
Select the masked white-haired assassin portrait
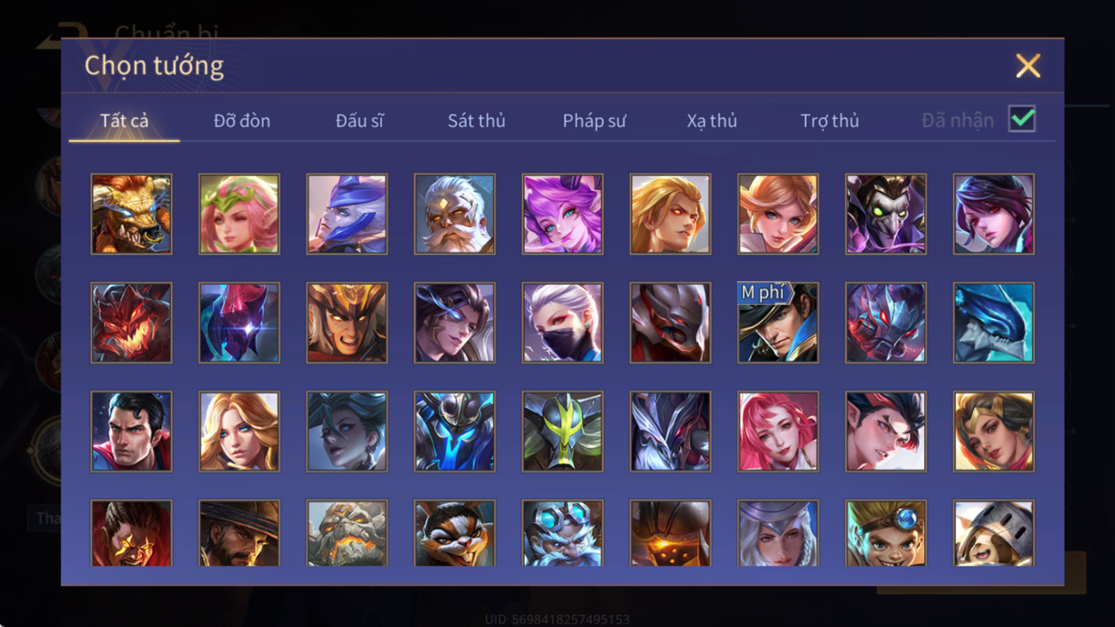562,323
